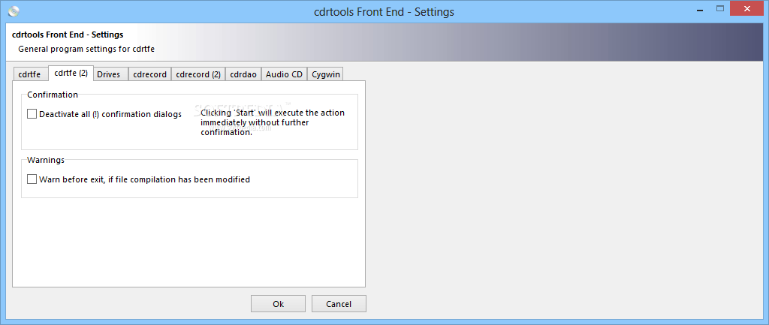Open the cdrdao settings tab

point(243,74)
